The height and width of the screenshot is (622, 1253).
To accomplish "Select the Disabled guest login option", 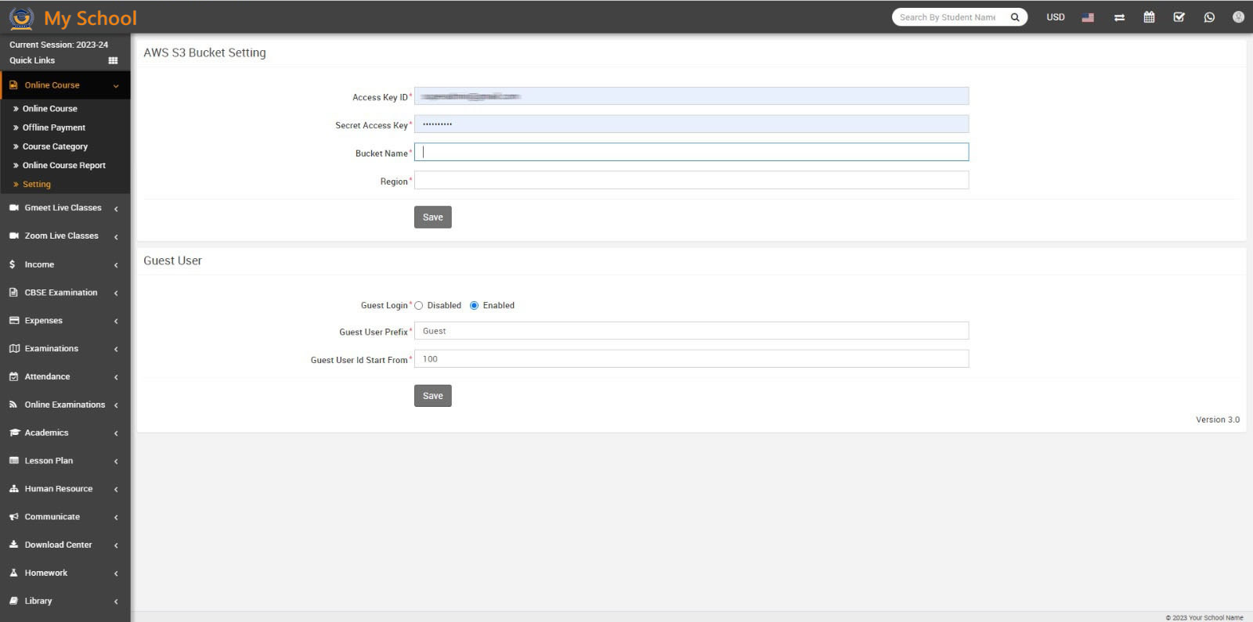I will pos(419,306).
